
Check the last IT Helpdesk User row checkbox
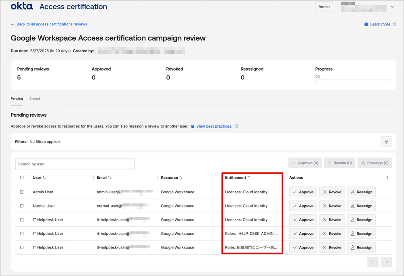tap(22, 247)
